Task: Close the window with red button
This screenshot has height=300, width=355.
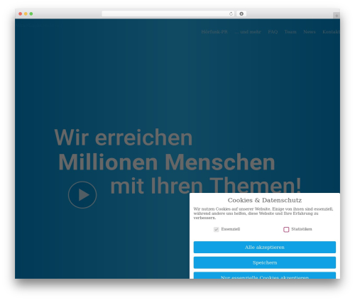Action: (x=21, y=13)
